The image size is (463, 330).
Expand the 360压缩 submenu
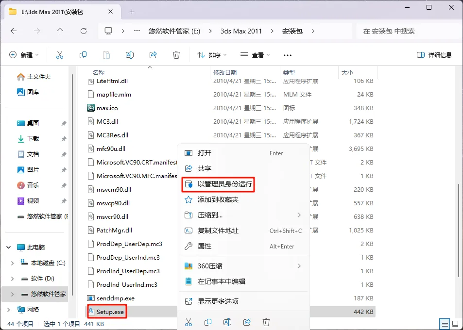299,266
